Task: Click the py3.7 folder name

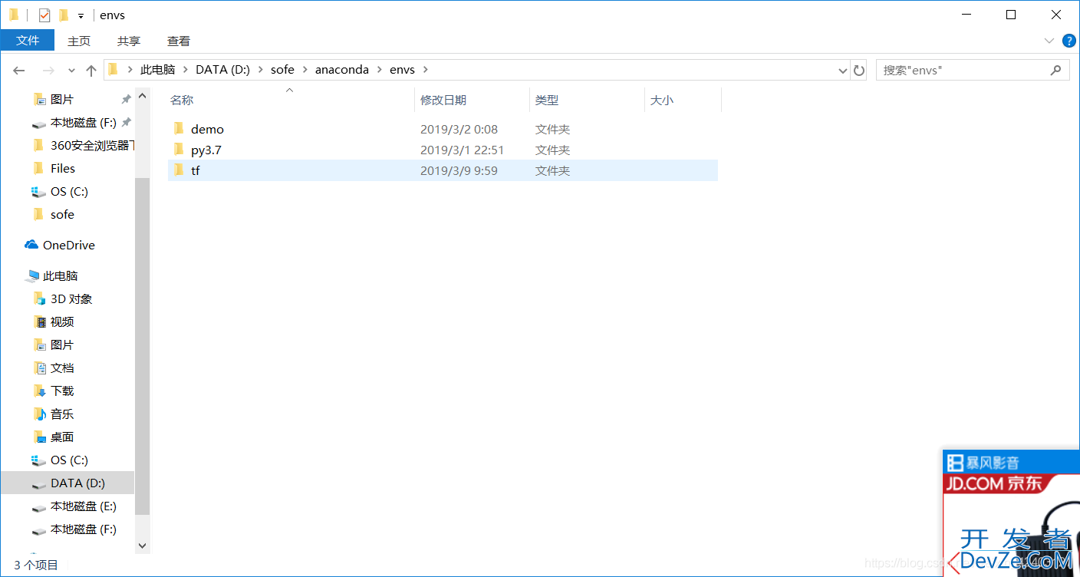Action: click(x=206, y=150)
